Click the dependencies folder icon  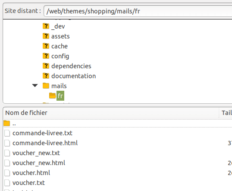(x=46, y=66)
